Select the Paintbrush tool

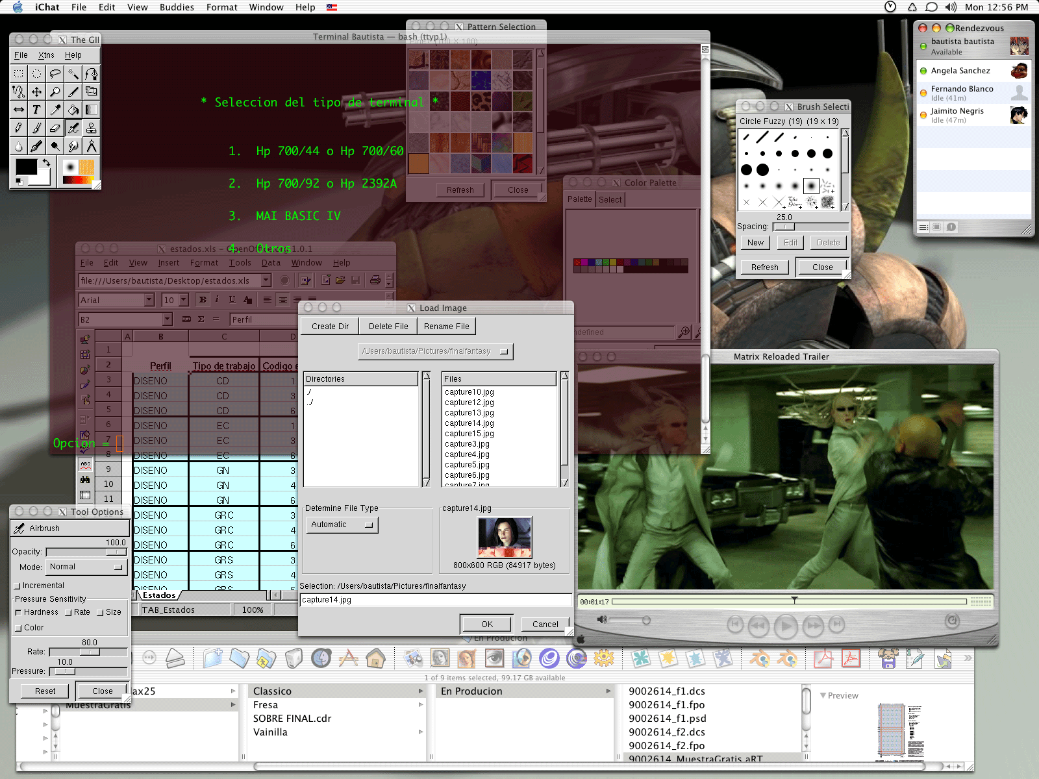point(37,128)
